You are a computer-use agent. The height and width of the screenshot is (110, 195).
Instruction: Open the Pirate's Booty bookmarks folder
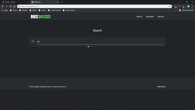69,10
